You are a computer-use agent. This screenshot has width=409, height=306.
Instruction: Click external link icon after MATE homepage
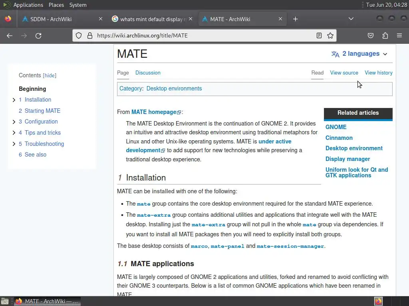[179, 112]
